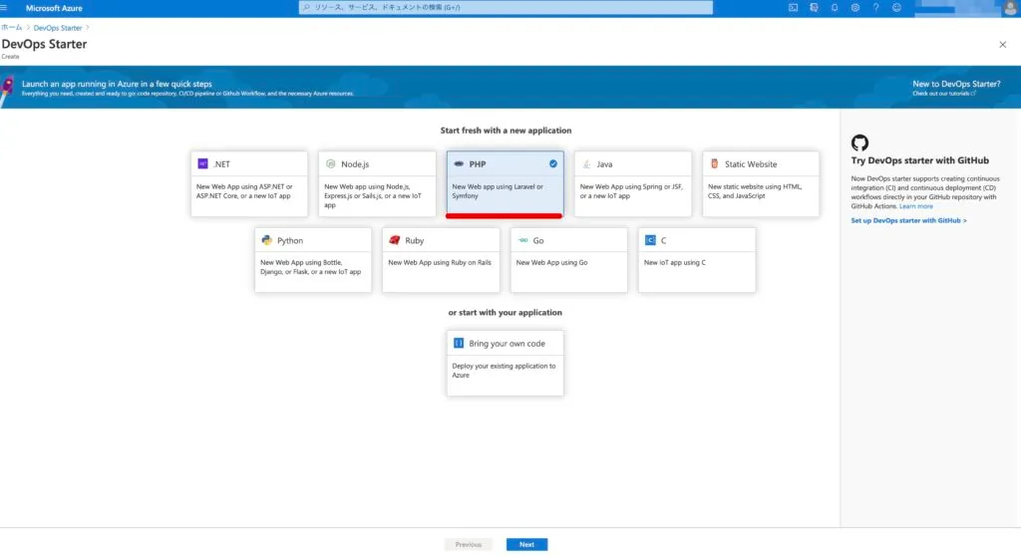The width and height of the screenshot is (1021, 556).
Task: Click the Previous button
Action: (x=469, y=544)
